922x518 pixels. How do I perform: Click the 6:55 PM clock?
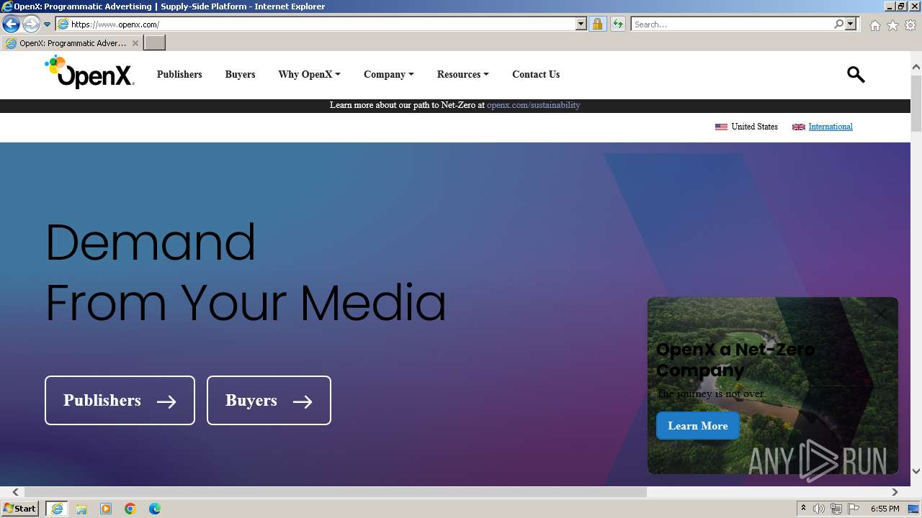[885, 509]
